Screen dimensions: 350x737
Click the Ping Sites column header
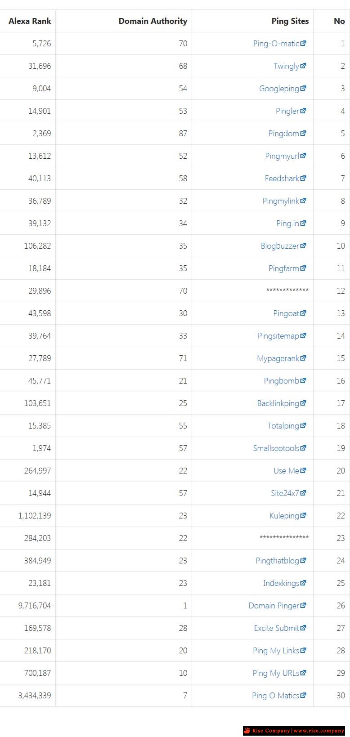[290, 21]
